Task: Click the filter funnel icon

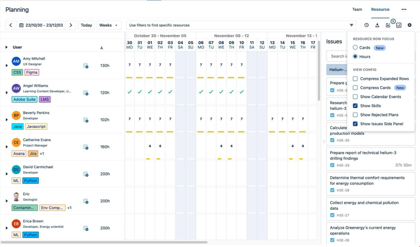Action: click(x=351, y=25)
